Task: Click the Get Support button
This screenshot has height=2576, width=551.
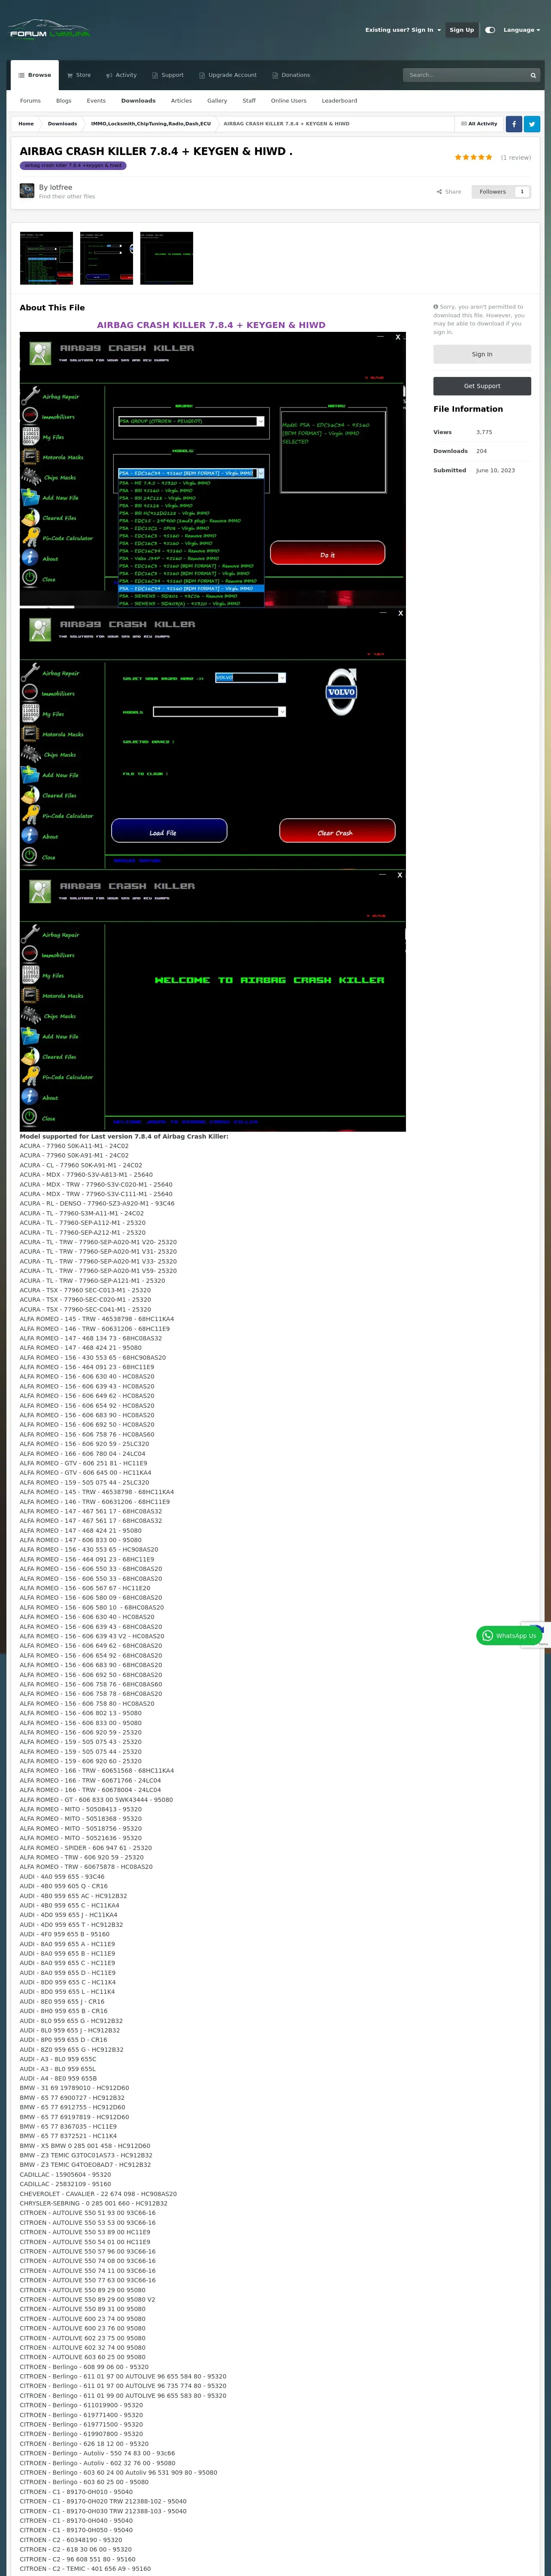Action: pyautogui.click(x=482, y=386)
